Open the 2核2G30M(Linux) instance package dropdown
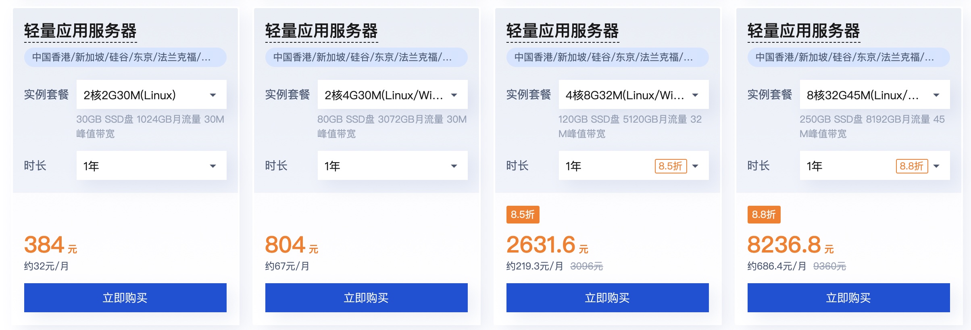 tap(151, 94)
